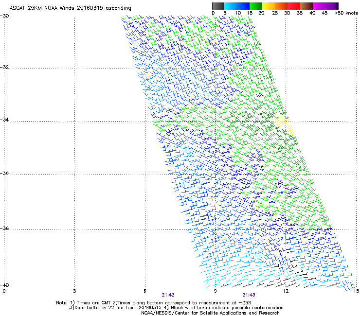Click the '-40' latitude axis label
This screenshot has height=316, width=360.
click(x=4, y=285)
